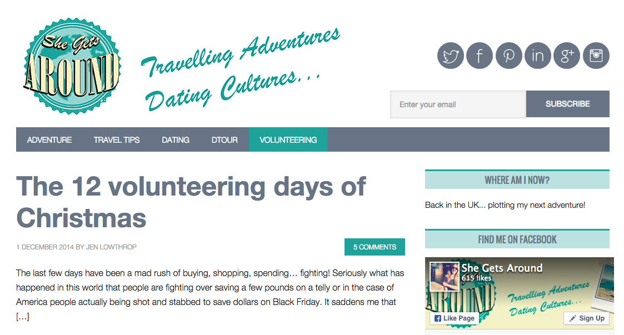
Task: Open the DTour menu item
Action: click(224, 139)
